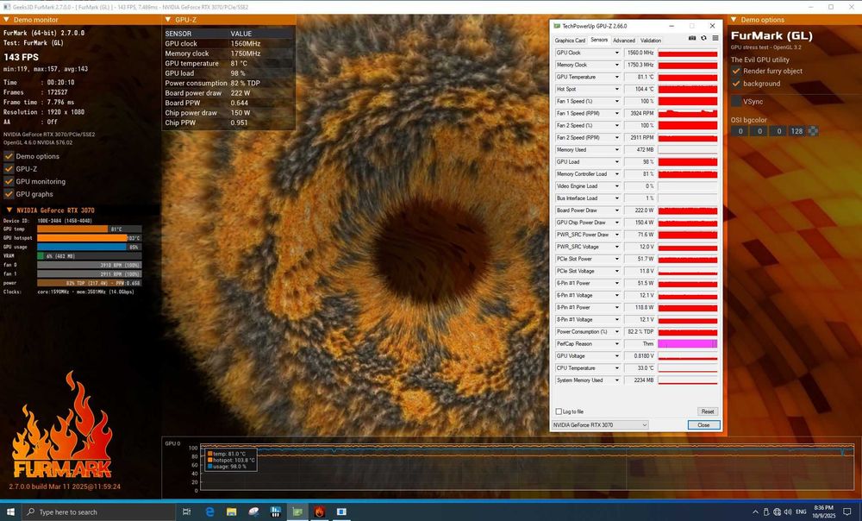862x521 pixels.
Task: Collapse the Demo monitor panel
Action: click(x=7, y=20)
